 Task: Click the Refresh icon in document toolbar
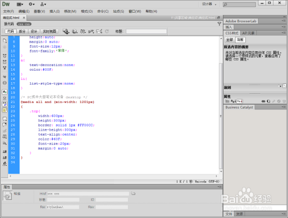pyautogui.click(x=107, y=31)
